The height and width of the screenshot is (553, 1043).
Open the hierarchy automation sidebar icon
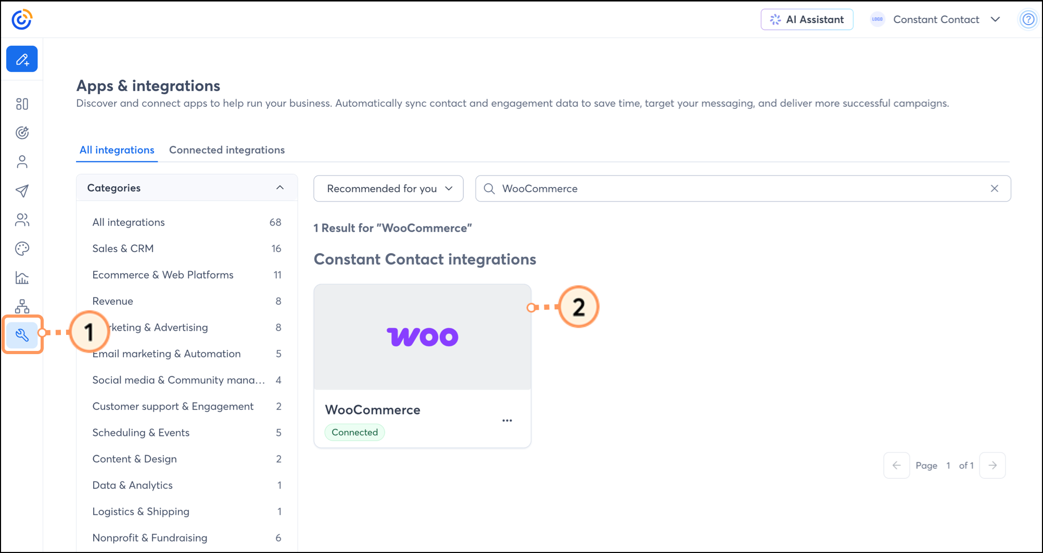coord(22,306)
